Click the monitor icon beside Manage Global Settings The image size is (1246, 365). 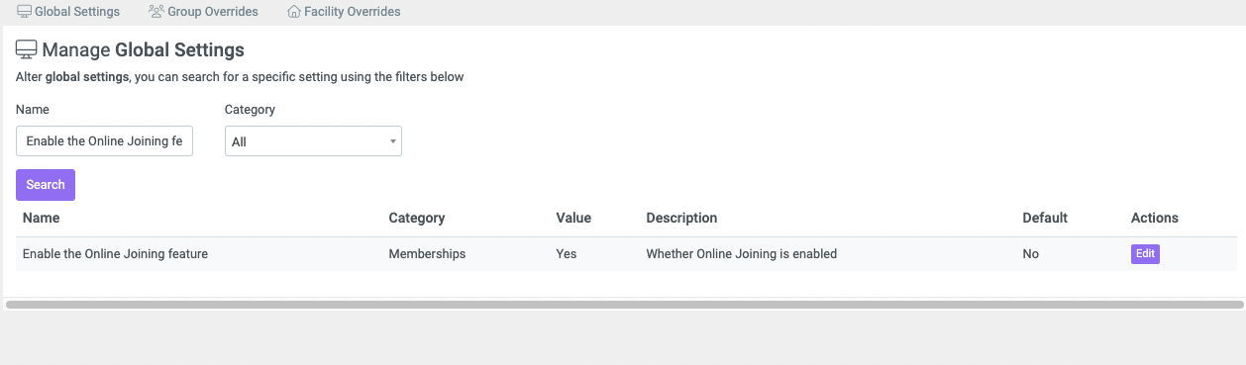click(27, 49)
